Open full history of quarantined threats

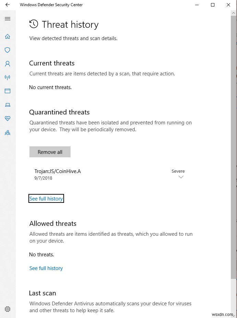click(x=46, y=198)
